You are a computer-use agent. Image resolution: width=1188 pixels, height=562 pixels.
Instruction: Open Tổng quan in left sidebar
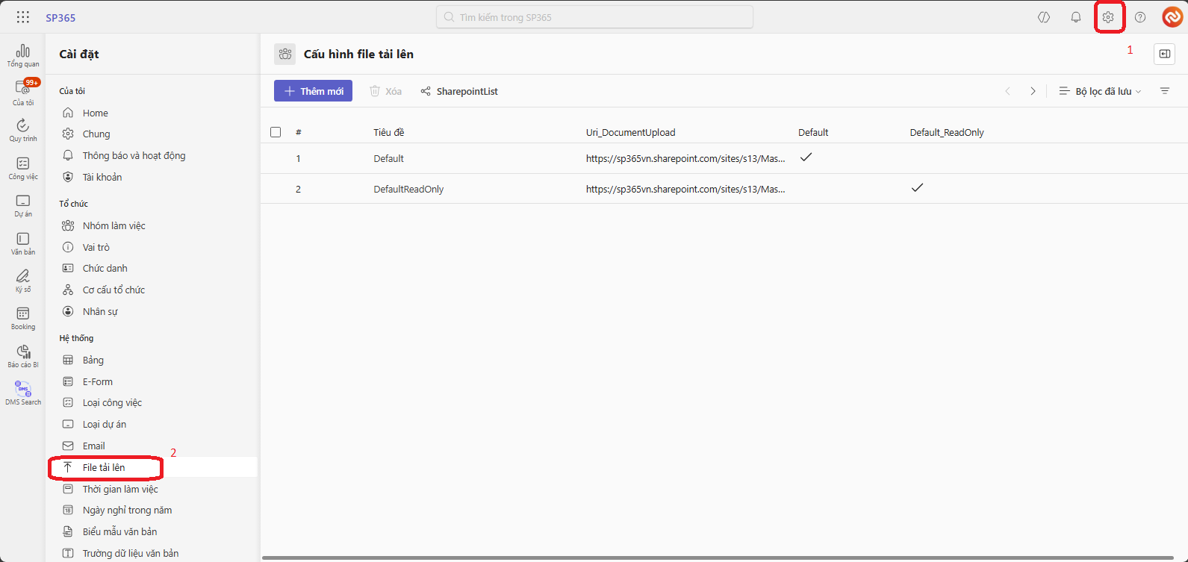coord(23,55)
